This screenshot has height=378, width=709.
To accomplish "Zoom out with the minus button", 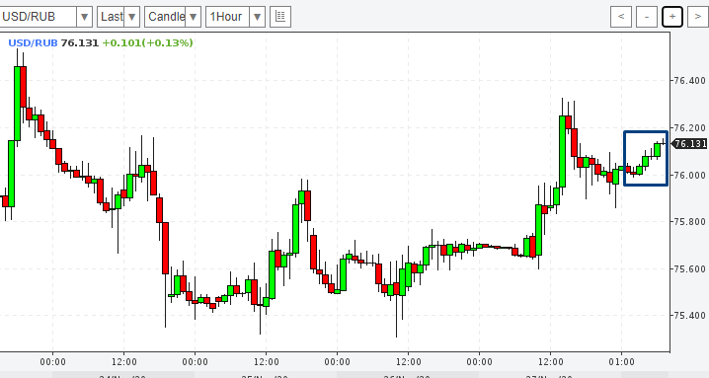I will point(647,17).
